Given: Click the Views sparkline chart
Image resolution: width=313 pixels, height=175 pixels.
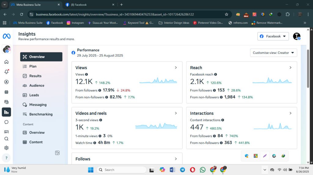Looking at the screenshot, I should pyautogui.click(x=158, y=80).
